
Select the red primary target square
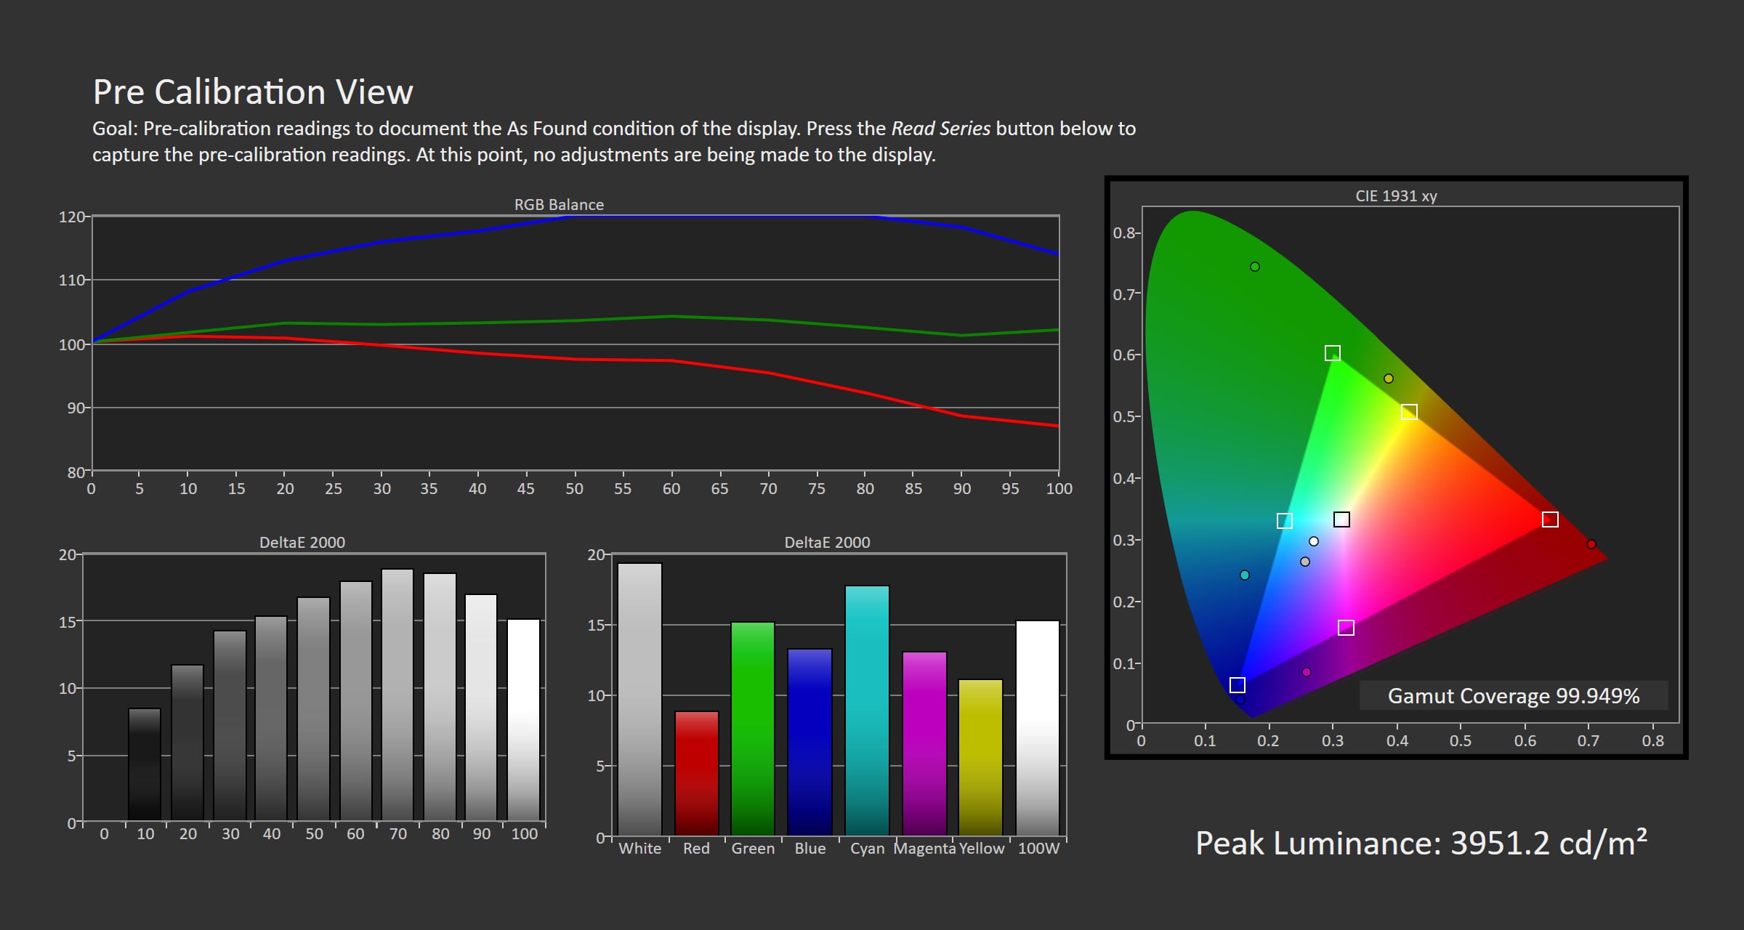pyautogui.click(x=1550, y=519)
